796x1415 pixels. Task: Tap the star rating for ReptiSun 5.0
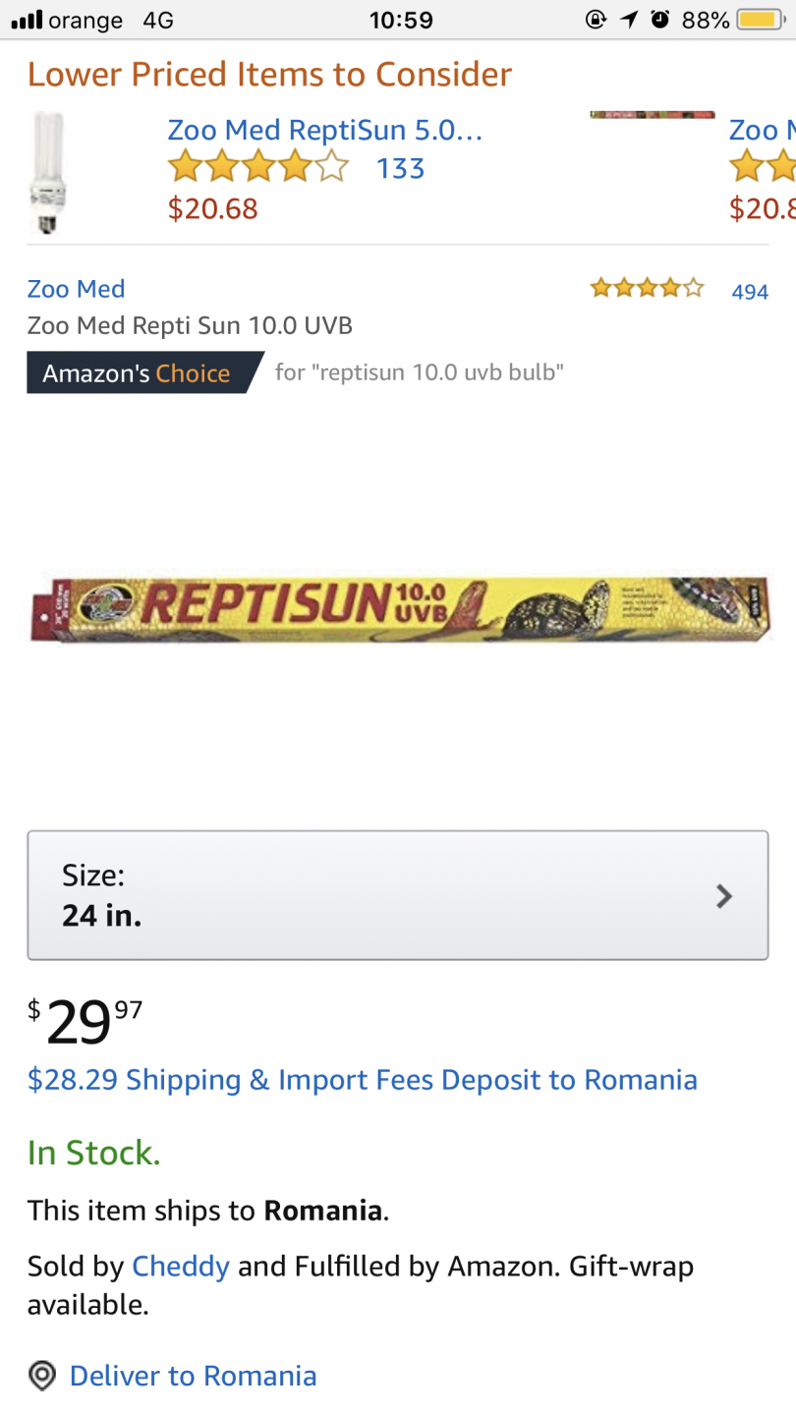click(x=258, y=168)
